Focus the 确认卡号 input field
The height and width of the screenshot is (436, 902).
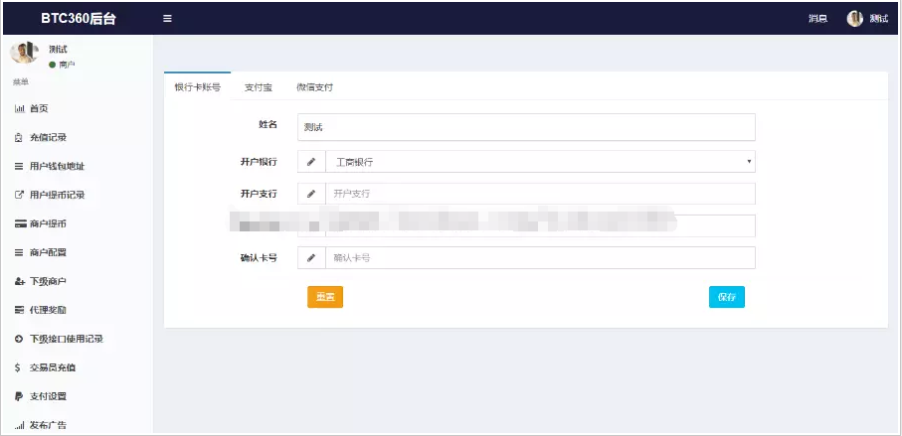tap(540, 258)
